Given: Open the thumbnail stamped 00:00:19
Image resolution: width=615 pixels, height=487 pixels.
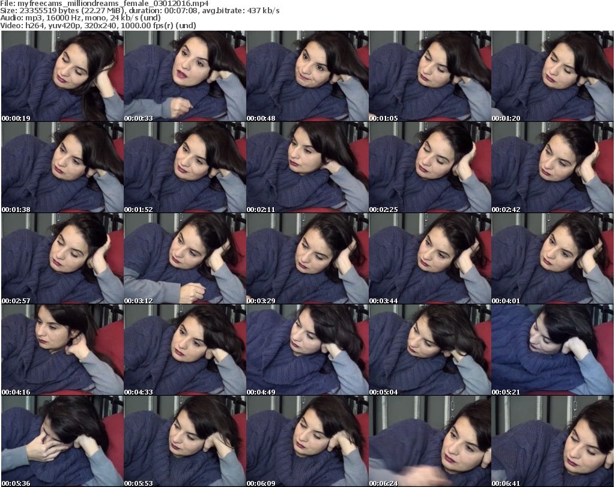Looking at the screenshot, I should [62, 76].
